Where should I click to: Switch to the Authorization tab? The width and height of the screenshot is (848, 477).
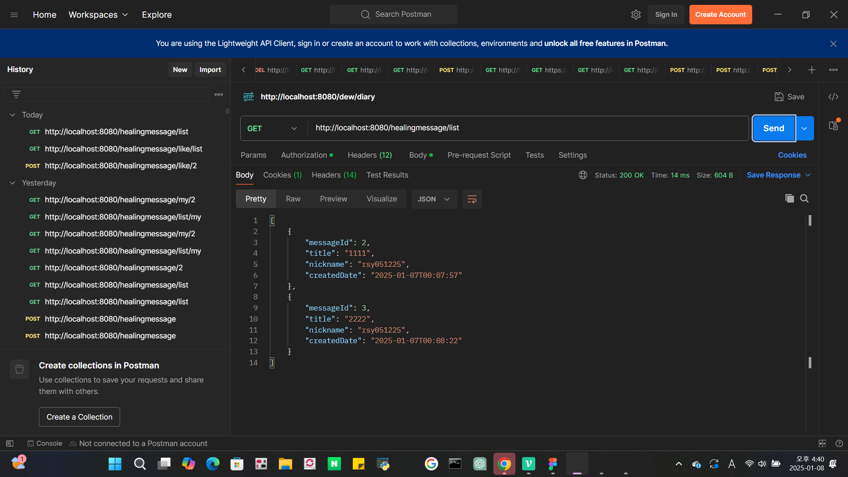click(x=307, y=155)
